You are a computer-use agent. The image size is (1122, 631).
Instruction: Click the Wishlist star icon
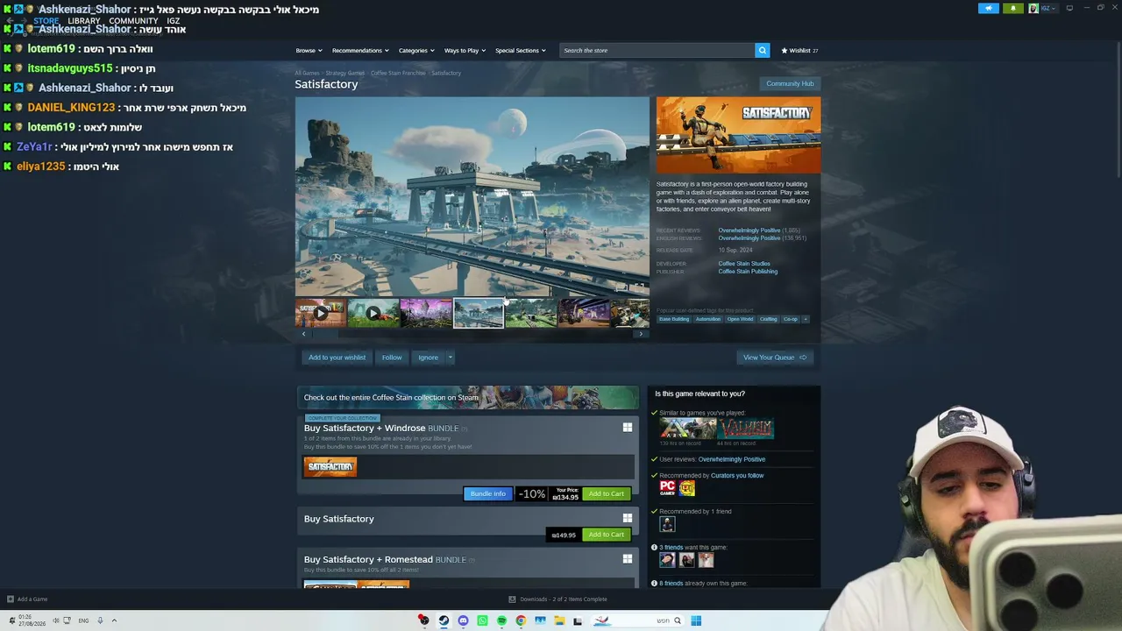(785, 50)
